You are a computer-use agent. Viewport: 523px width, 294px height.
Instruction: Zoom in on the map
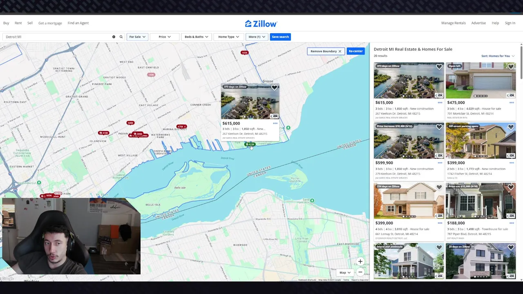point(360,261)
